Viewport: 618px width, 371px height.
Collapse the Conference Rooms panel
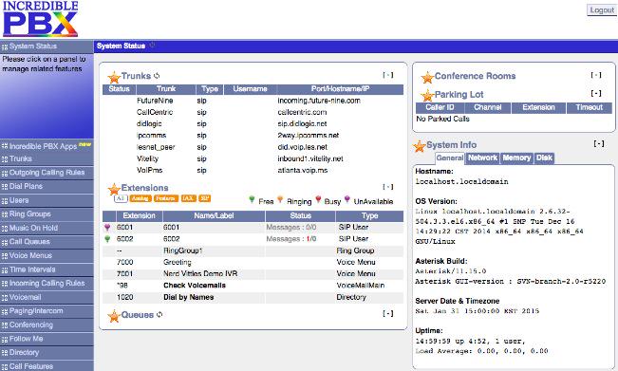(x=596, y=75)
